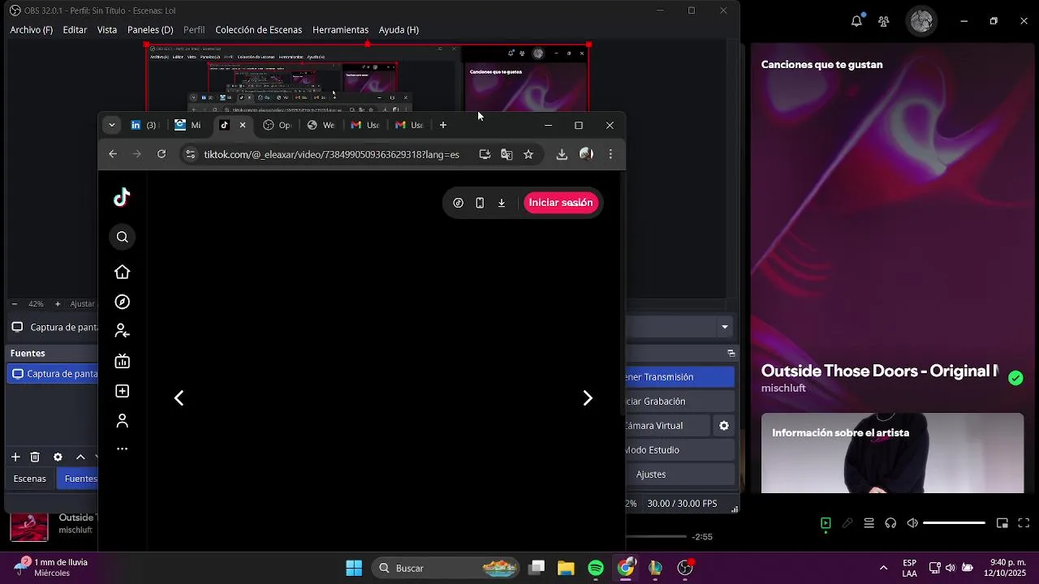
Task: Switch to Escenas tab in OBS
Action: point(30,479)
